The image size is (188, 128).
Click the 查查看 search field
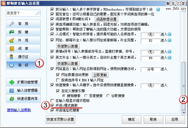tap(23, 13)
